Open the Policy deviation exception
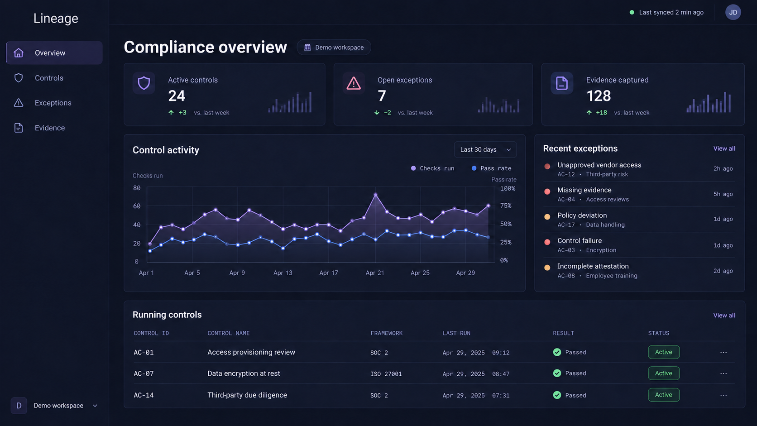 point(639,220)
